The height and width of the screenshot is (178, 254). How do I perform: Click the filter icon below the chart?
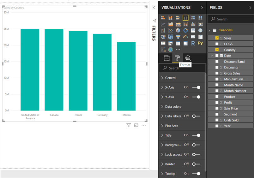[x=129, y=125]
